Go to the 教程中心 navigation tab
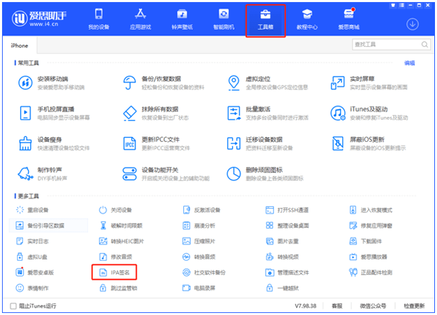Image resolution: width=437 pixels, height=315 pixels. [x=306, y=20]
